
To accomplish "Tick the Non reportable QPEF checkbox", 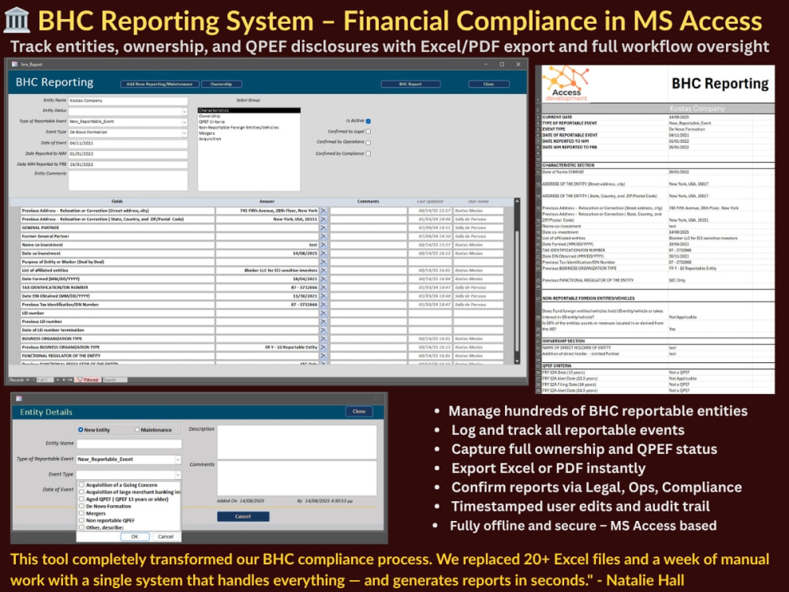I will 81,520.
